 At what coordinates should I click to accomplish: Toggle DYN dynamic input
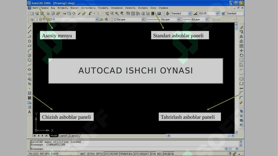click(x=153, y=154)
